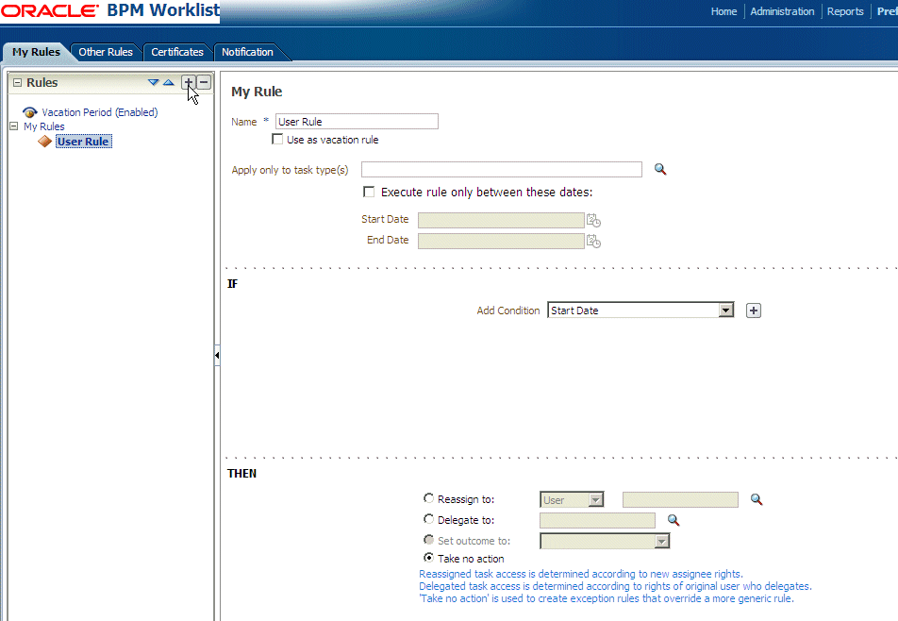Viewport: 898px width, 621px height.
Task: Select User Rule in tree
Action: coord(84,141)
